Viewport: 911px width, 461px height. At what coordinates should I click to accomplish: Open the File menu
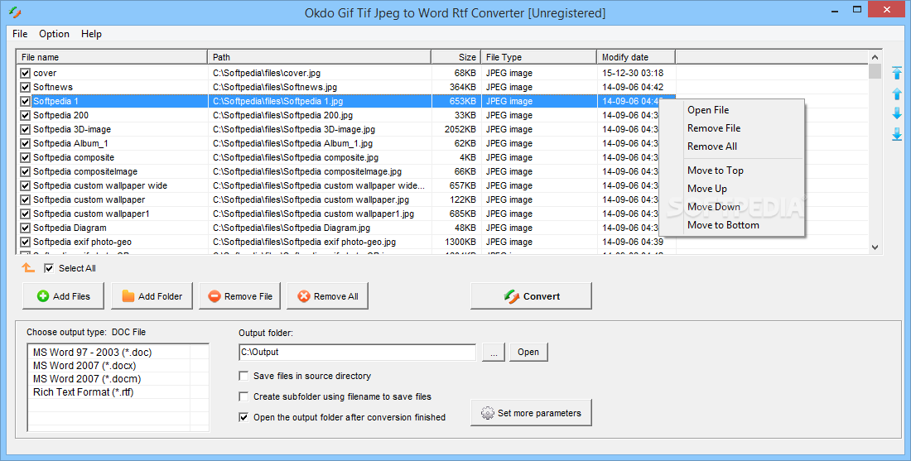click(x=20, y=34)
